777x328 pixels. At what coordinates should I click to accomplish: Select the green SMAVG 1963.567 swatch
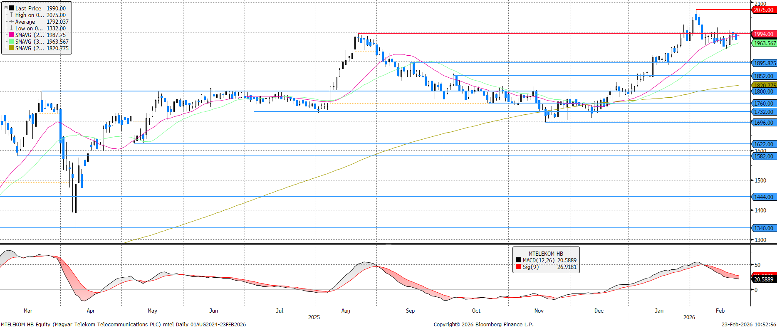click(11, 42)
